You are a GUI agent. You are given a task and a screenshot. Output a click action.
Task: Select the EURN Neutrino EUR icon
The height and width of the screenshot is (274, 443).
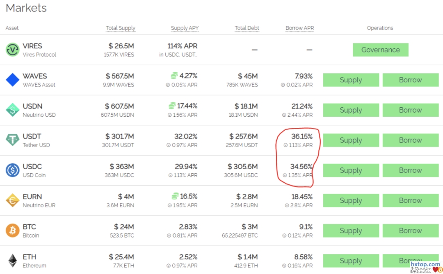[x=12, y=200]
